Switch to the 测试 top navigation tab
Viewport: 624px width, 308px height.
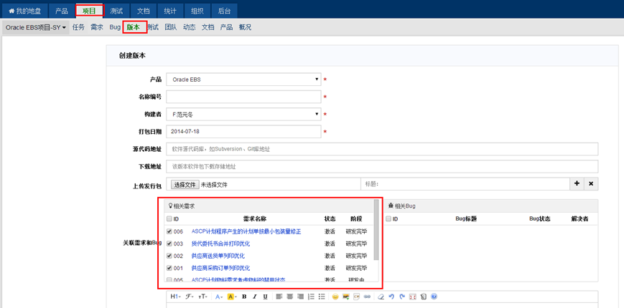coord(116,11)
